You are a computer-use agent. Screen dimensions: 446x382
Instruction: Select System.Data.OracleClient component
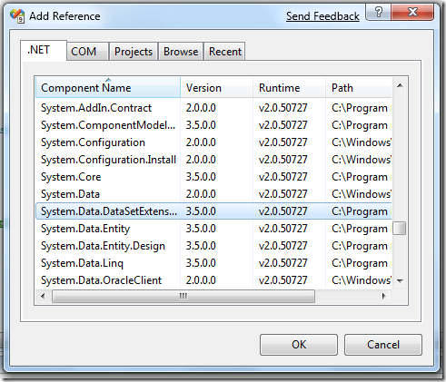(x=213, y=280)
